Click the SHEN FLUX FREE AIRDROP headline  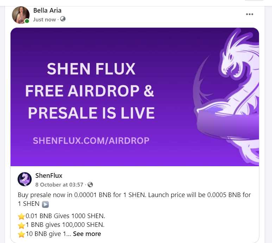coord(90,91)
